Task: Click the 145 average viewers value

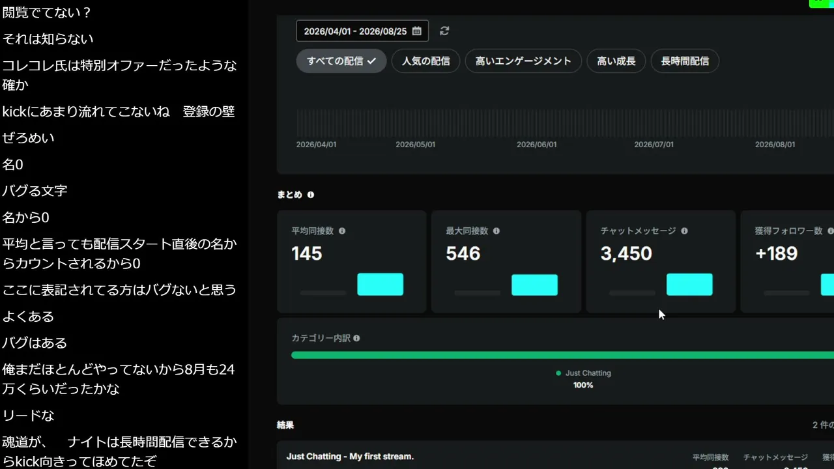Action: click(x=307, y=253)
